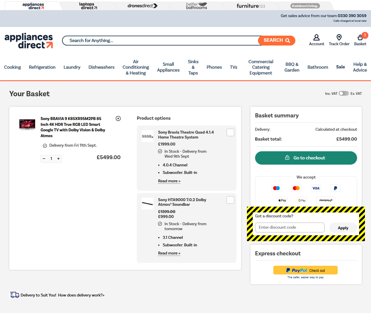Open the Sony BRAVIA 9 TV thumbnail
This screenshot has width=371, height=313.
(x=27, y=124)
